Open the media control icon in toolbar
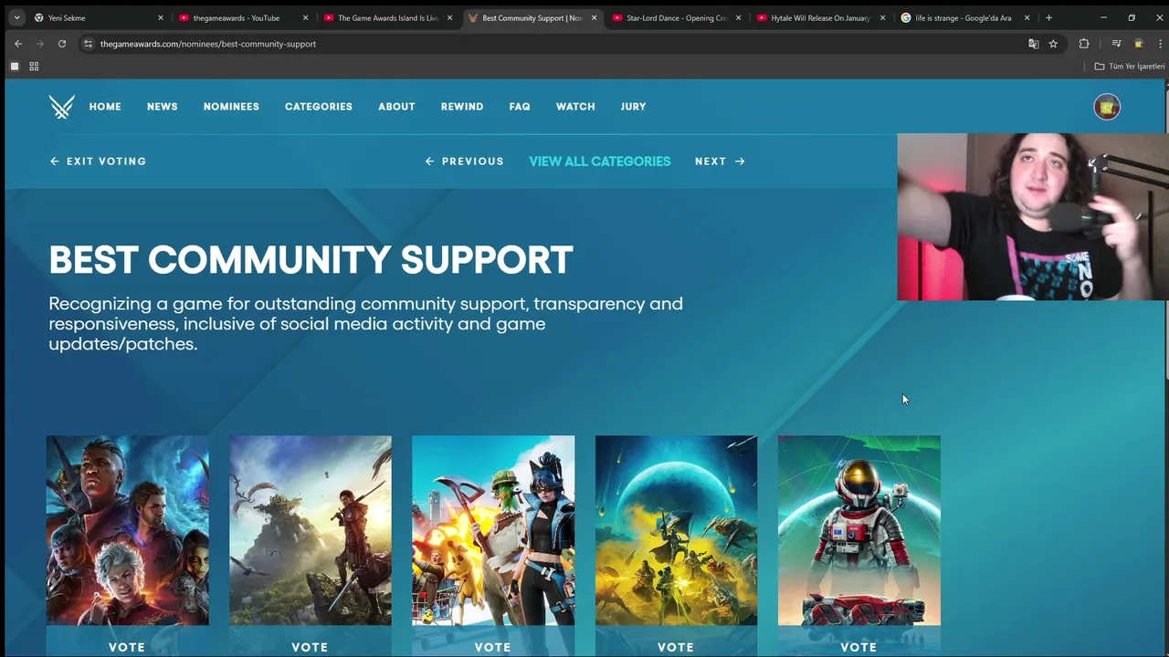Viewport: 1169px width, 657px height. [1116, 44]
